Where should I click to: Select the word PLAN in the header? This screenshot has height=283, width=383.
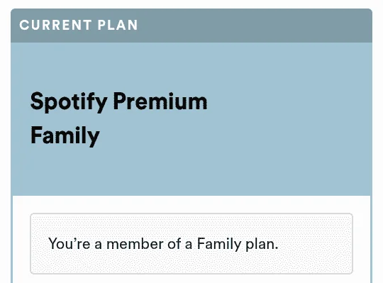click(x=118, y=25)
